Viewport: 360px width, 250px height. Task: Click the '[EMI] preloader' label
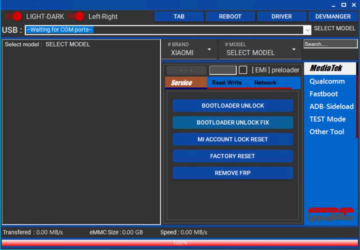coord(276,70)
